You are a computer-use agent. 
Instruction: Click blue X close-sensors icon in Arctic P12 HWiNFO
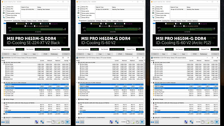[217, 122]
